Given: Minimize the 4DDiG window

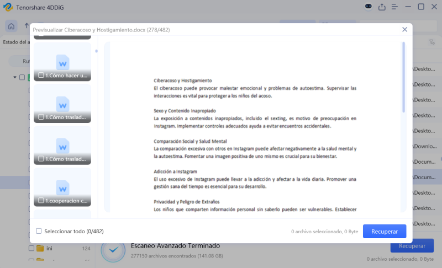Looking at the screenshot, I should click(x=408, y=7).
